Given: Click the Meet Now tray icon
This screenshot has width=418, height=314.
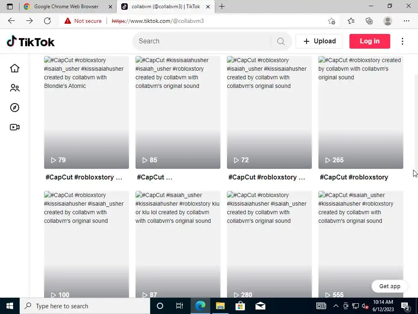Looking at the screenshot, I should [346, 306].
